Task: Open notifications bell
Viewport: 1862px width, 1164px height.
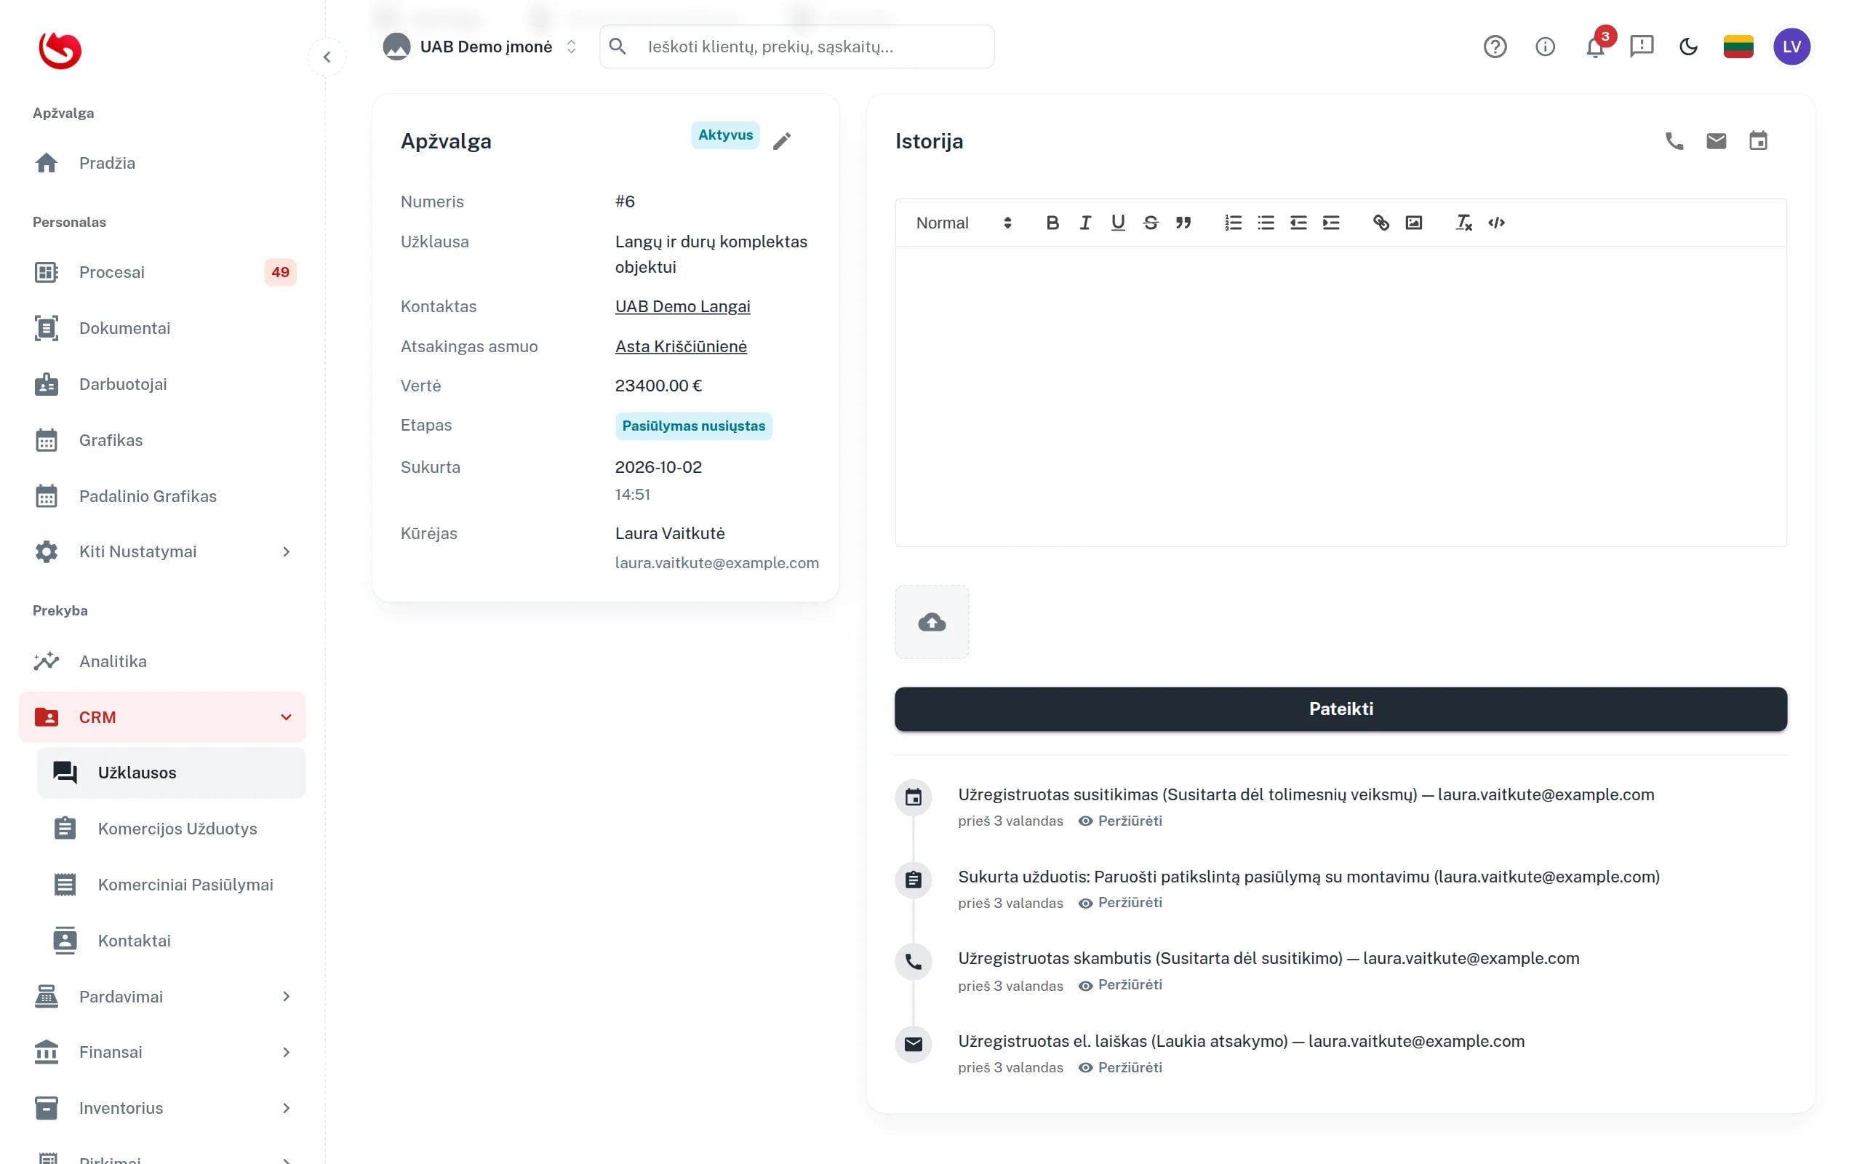Action: click(x=1596, y=47)
